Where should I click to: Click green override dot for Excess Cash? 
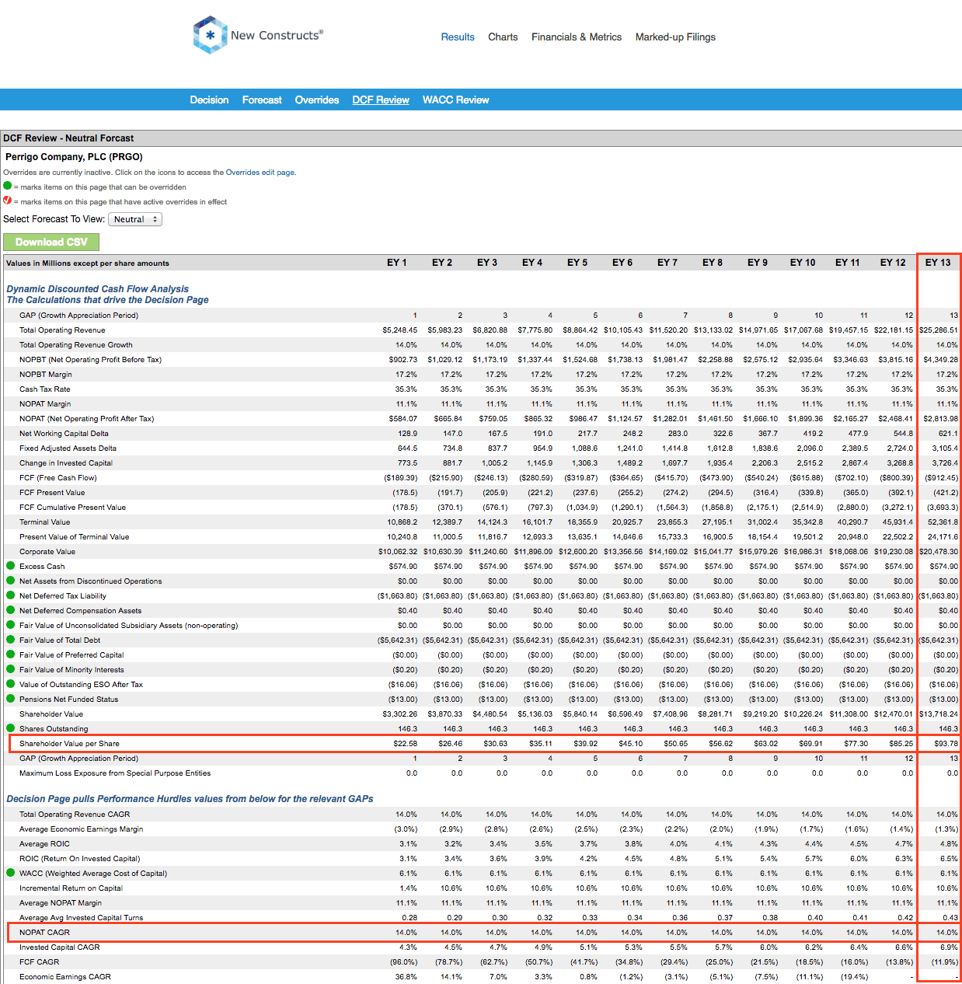[x=11, y=566]
